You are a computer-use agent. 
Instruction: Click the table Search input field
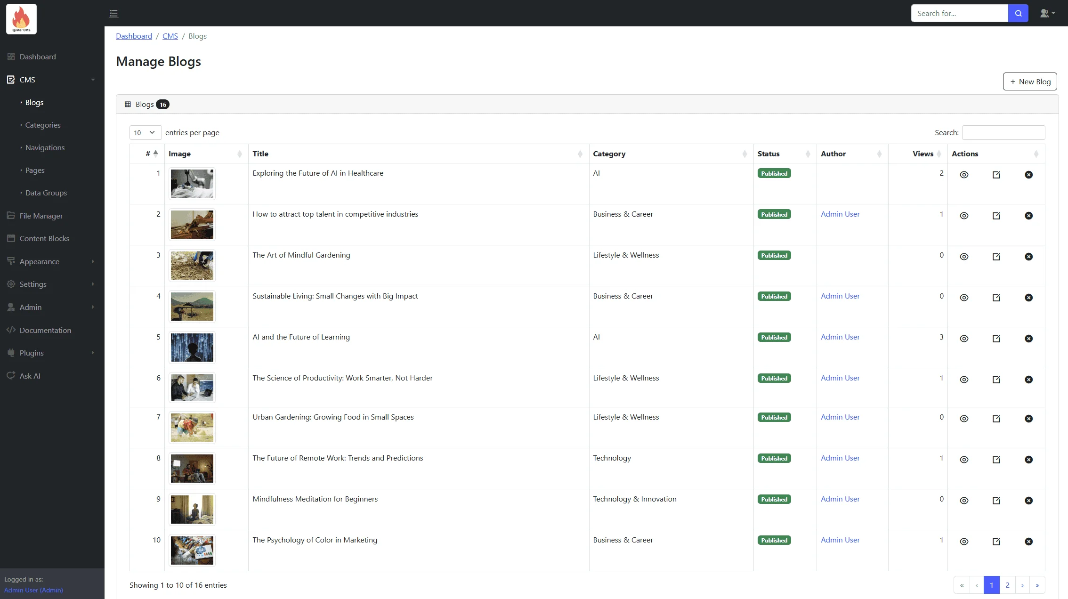click(1003, 132)
